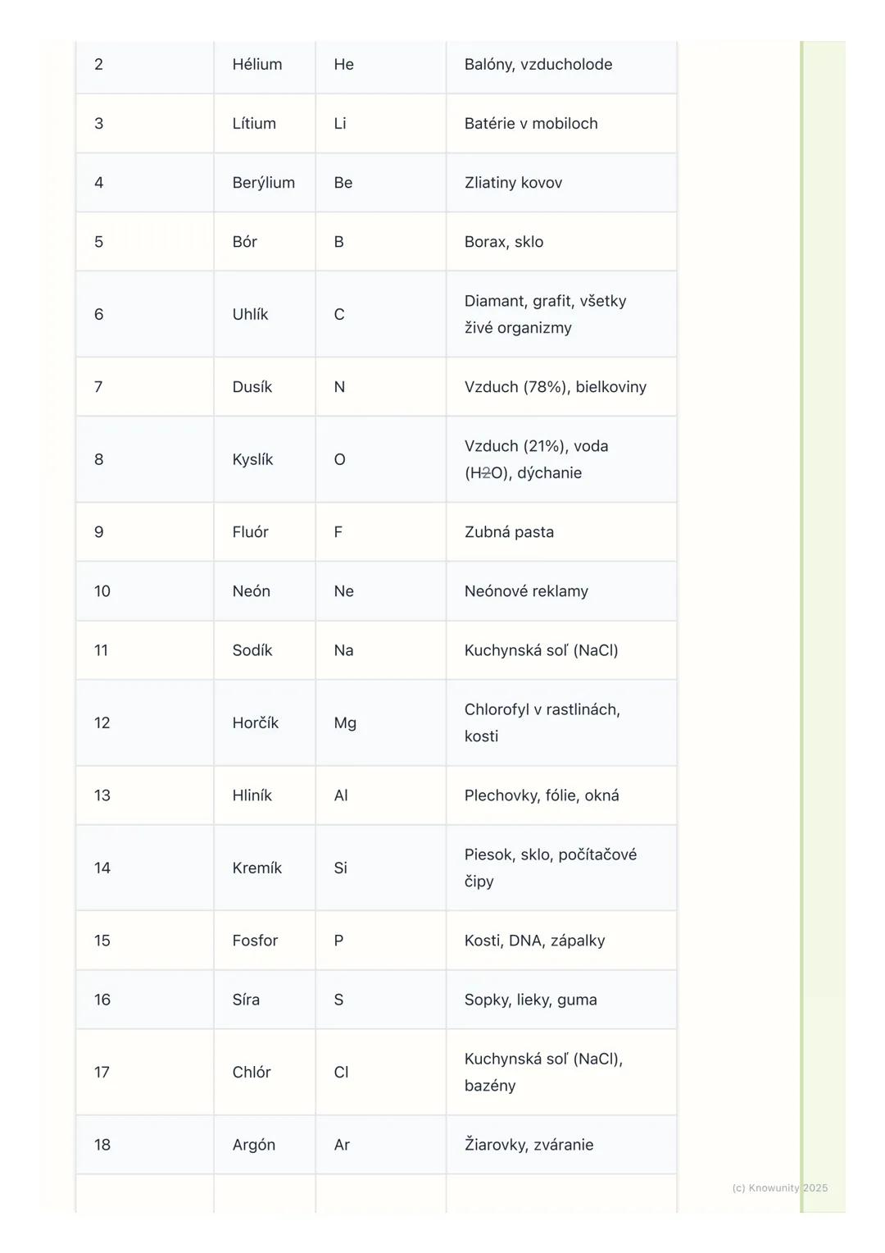Select the Neón name cell
Image resolution: width=885 pixels, height=1253 pixels.
251,591
